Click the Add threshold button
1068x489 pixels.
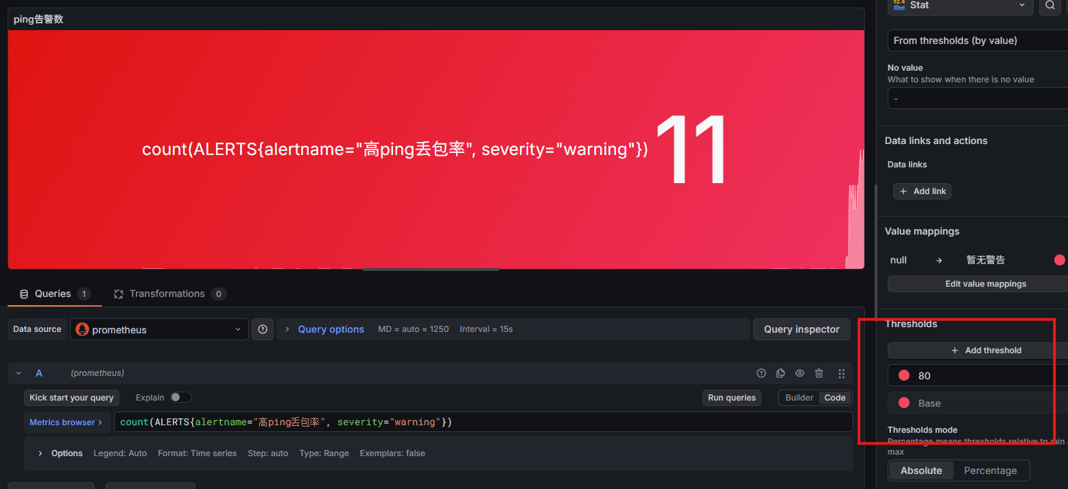(986, 350)
